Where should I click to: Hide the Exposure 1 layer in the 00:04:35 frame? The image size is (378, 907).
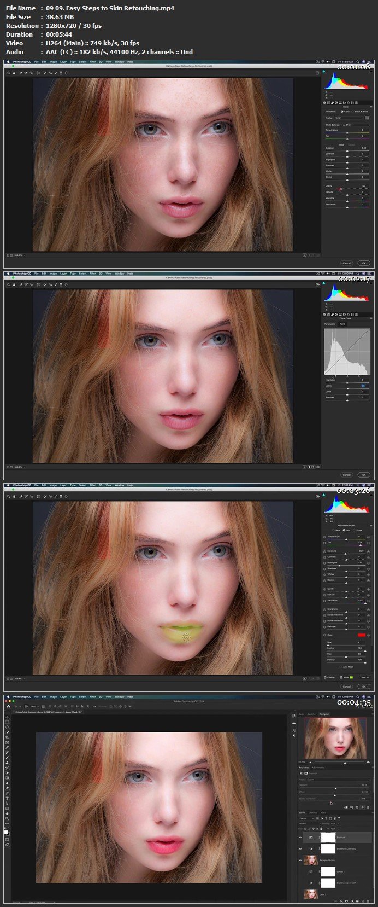(300, 838)
